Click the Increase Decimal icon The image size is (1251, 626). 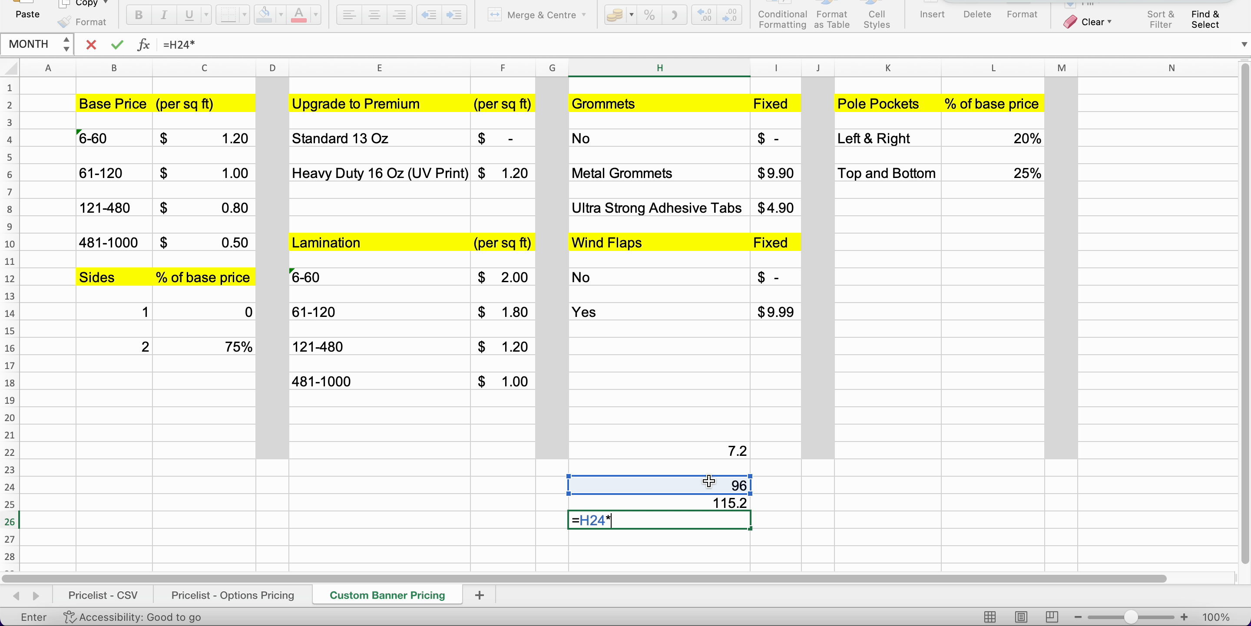[x=704, y=15]
